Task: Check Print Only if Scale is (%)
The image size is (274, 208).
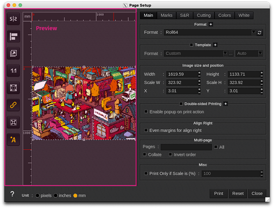Action: [146, 174]
